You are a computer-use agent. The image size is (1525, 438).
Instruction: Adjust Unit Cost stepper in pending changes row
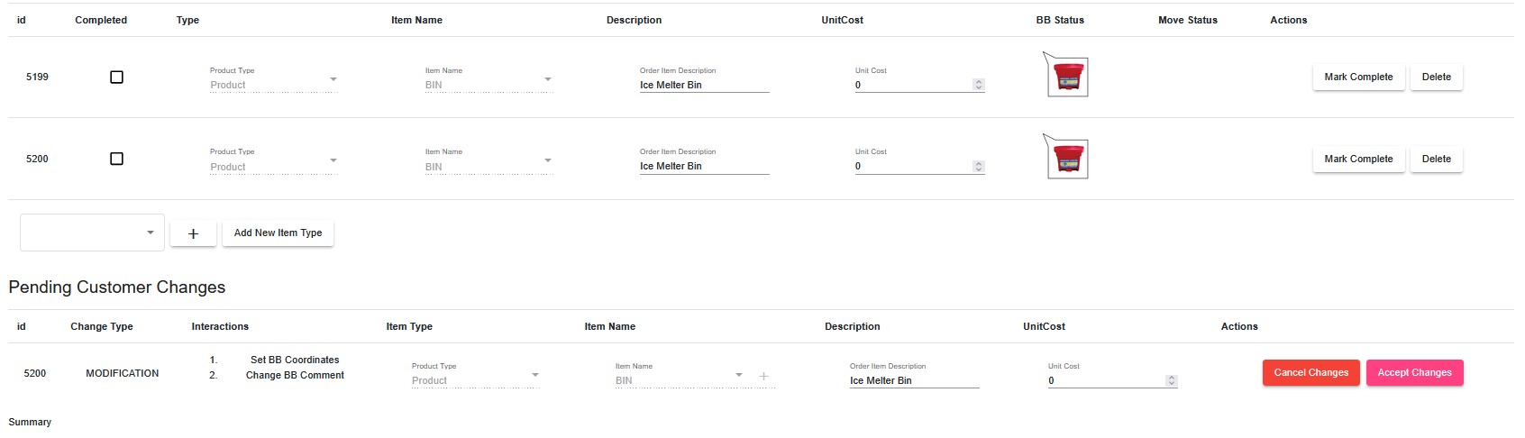click(x=1172, y=380)
